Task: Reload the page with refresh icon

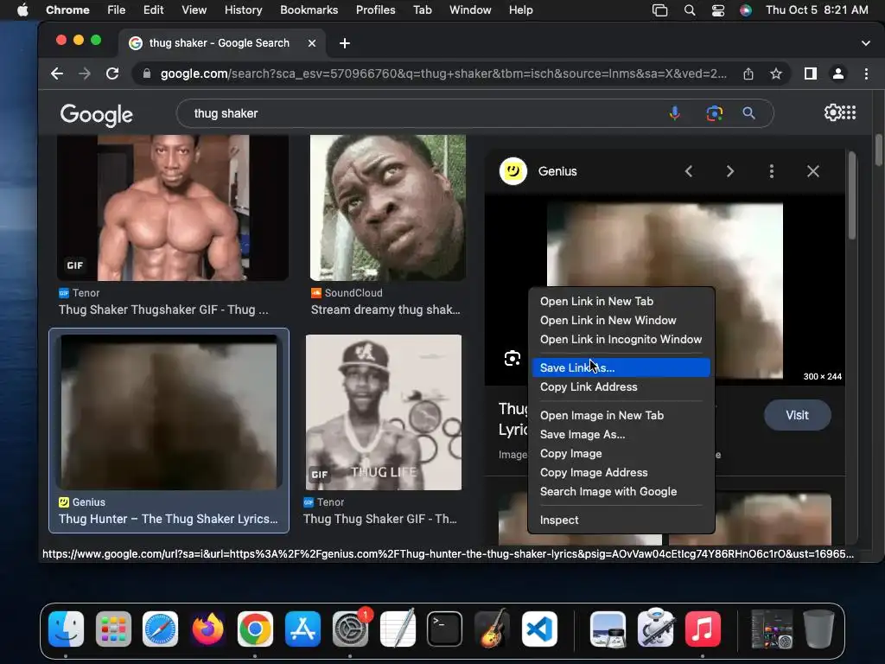Action: coord(112,73)
